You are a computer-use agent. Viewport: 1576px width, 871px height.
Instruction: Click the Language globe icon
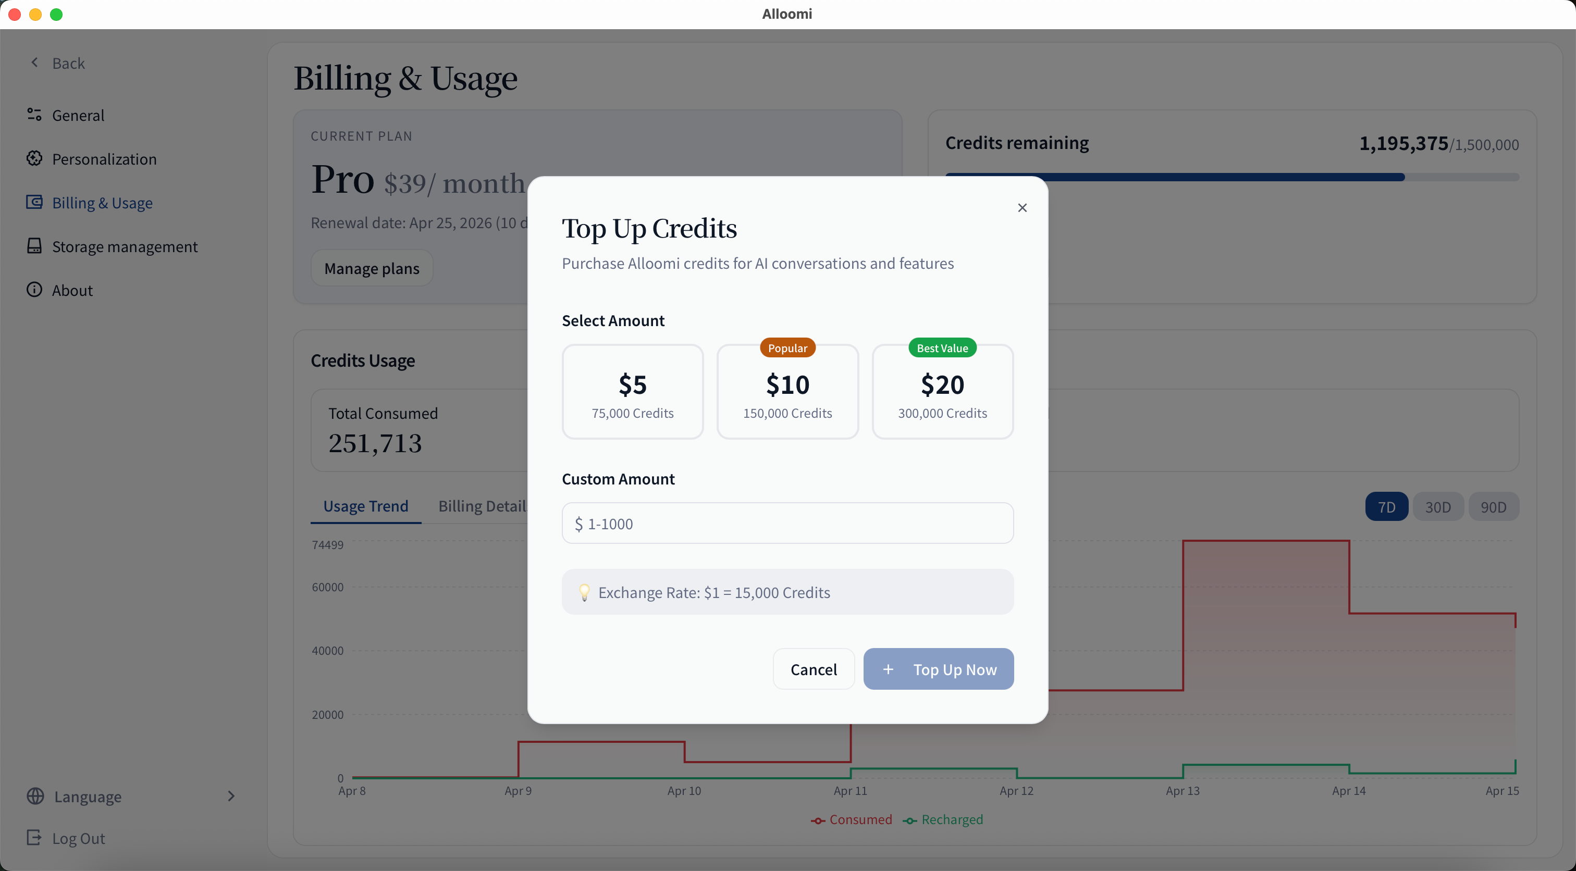[x=35, y=796]
